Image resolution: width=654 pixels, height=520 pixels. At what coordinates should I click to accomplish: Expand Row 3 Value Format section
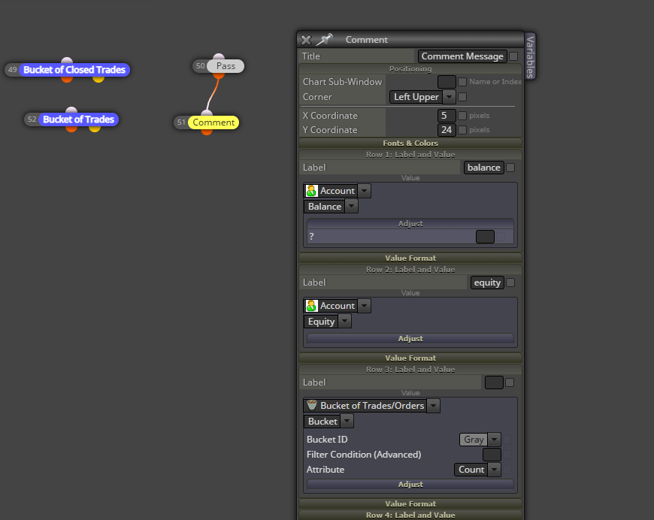pyautogui.click(x=410, y=503)
